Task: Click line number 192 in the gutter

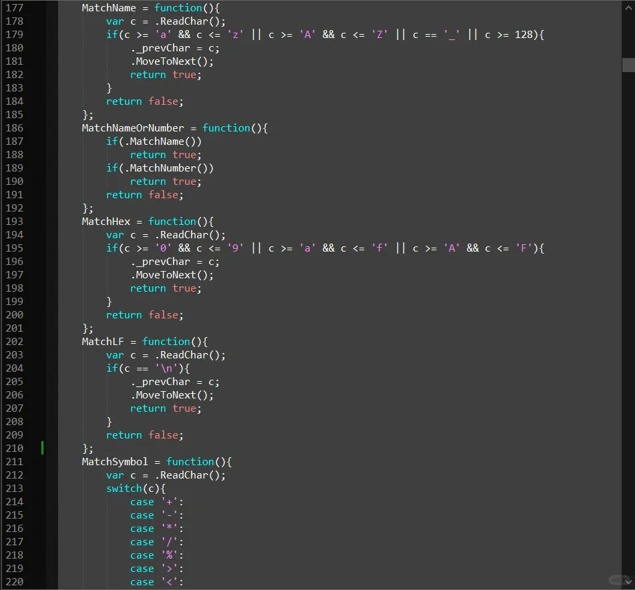Action: (14, 208)
